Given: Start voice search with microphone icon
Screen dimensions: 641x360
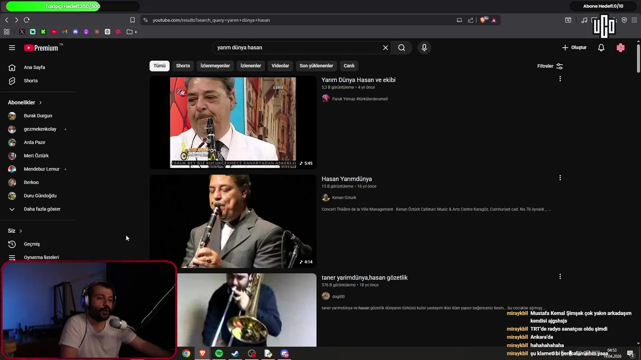Looking at the screenshot, I should coord(424,47).
